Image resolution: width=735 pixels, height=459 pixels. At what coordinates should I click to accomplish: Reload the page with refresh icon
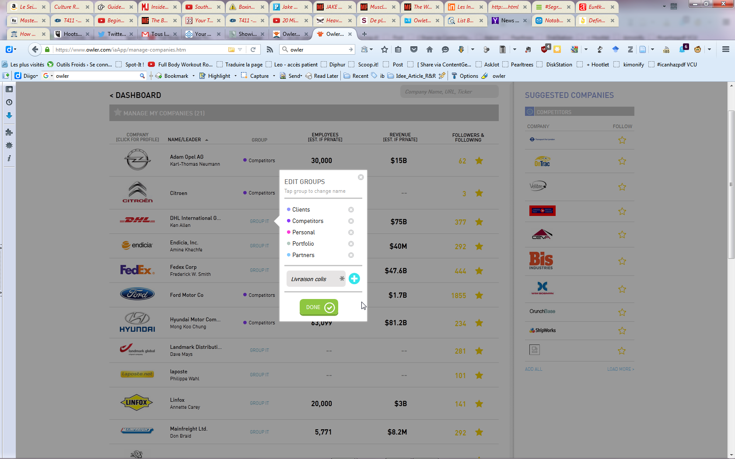253,49
